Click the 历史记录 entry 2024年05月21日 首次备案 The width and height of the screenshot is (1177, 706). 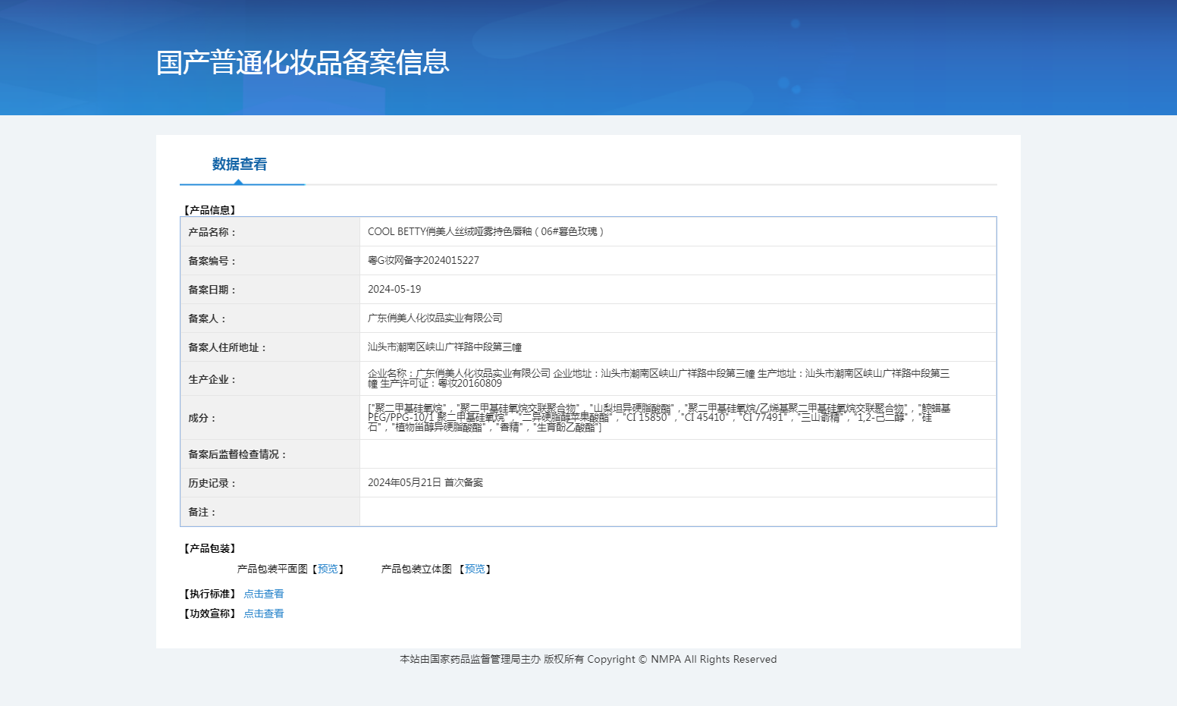pyautogui.click(x=425, y=482)
